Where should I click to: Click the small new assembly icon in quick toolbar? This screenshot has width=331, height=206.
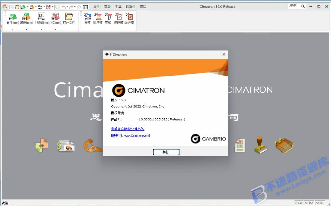pyautogui.click(x=32, y=7)
